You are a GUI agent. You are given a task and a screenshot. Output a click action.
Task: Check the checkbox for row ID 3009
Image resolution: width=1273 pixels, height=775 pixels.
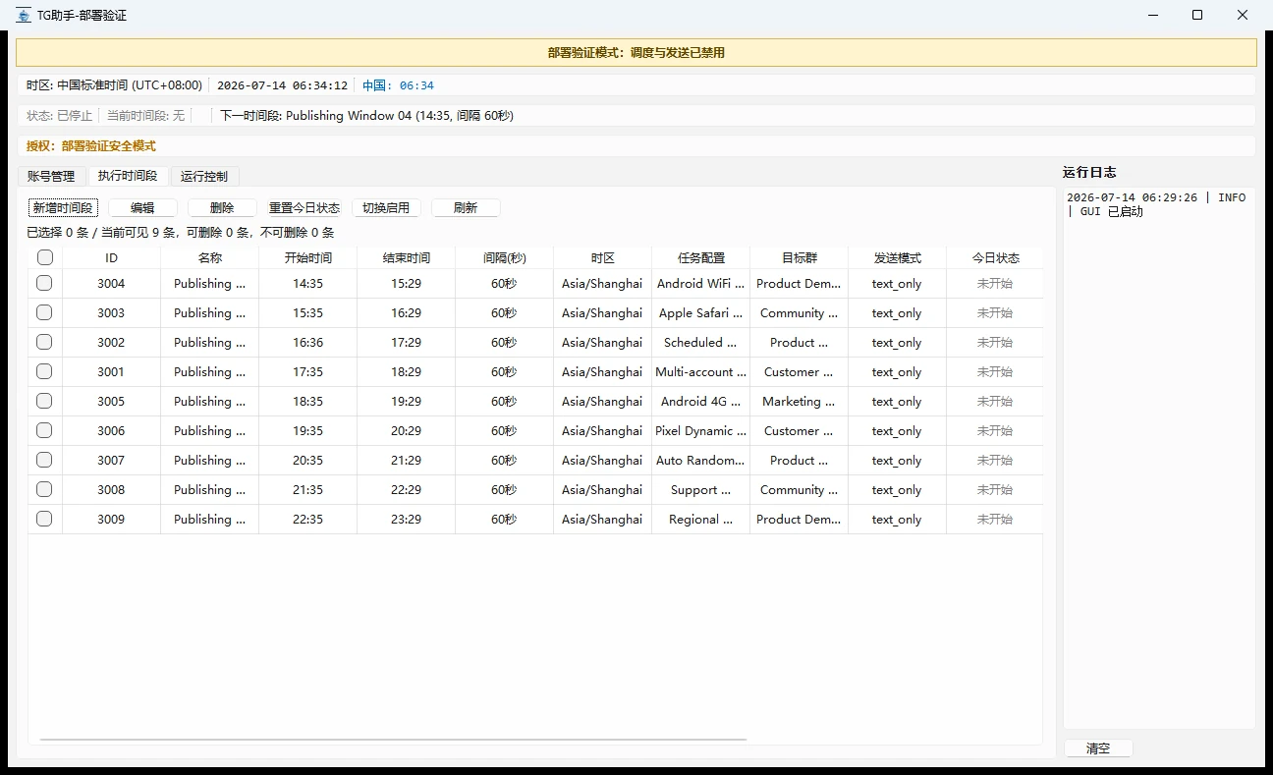click(44, 519)
